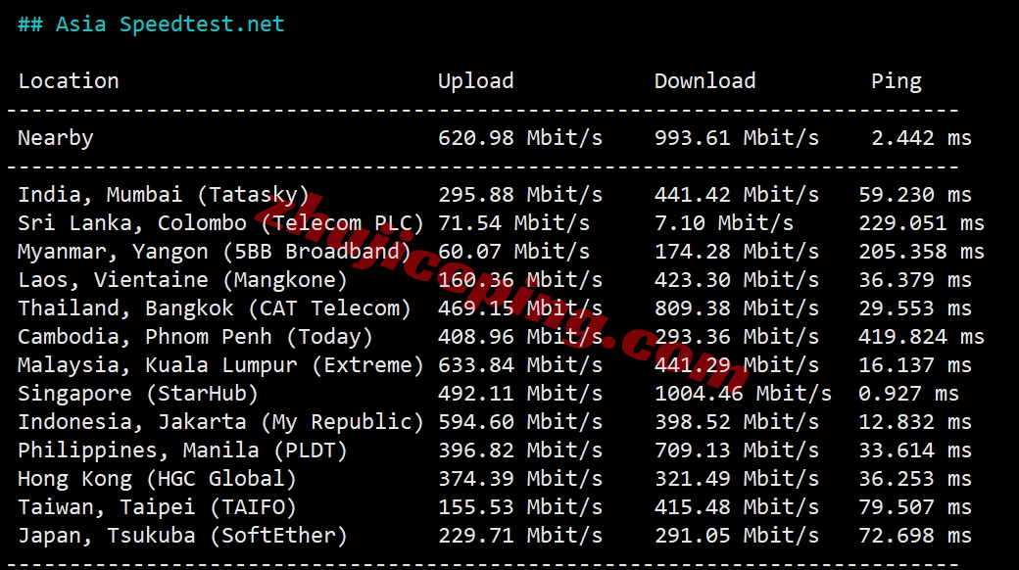Click the Japan, Tsukuba ping value 72.698 ms
Screen dimensions: 1019x570
click(914, 536)
